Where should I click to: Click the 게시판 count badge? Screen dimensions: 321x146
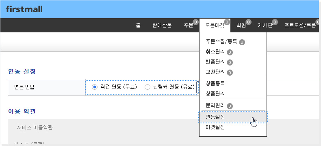[x=275, y=22]
